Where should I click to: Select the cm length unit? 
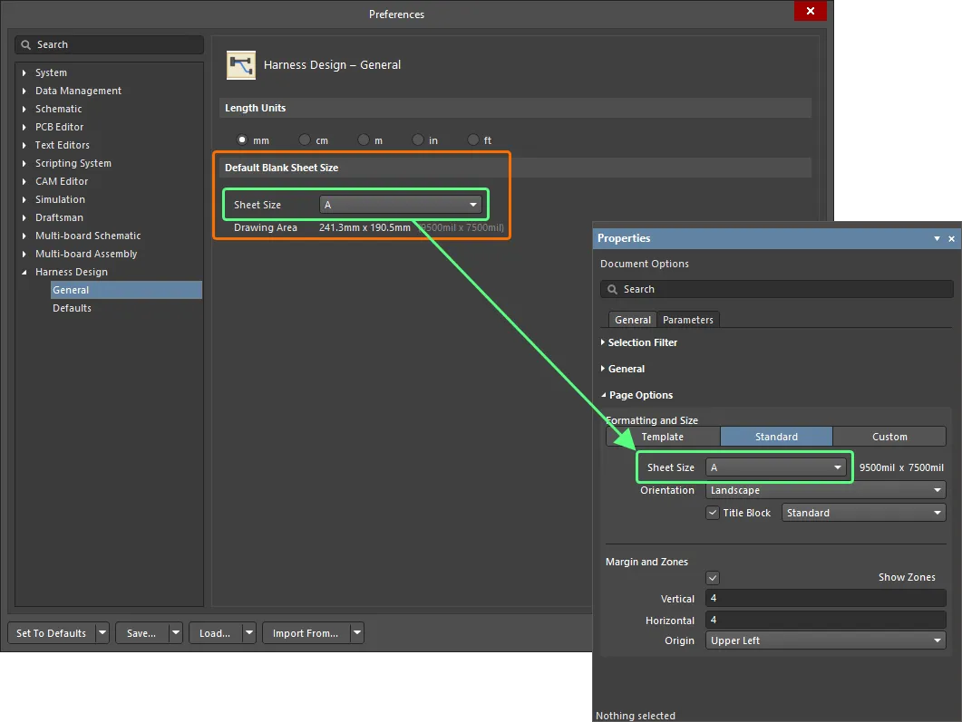click(305, 140)
